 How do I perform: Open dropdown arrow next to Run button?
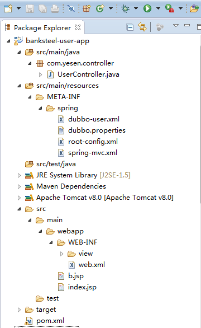click(158, 8)
